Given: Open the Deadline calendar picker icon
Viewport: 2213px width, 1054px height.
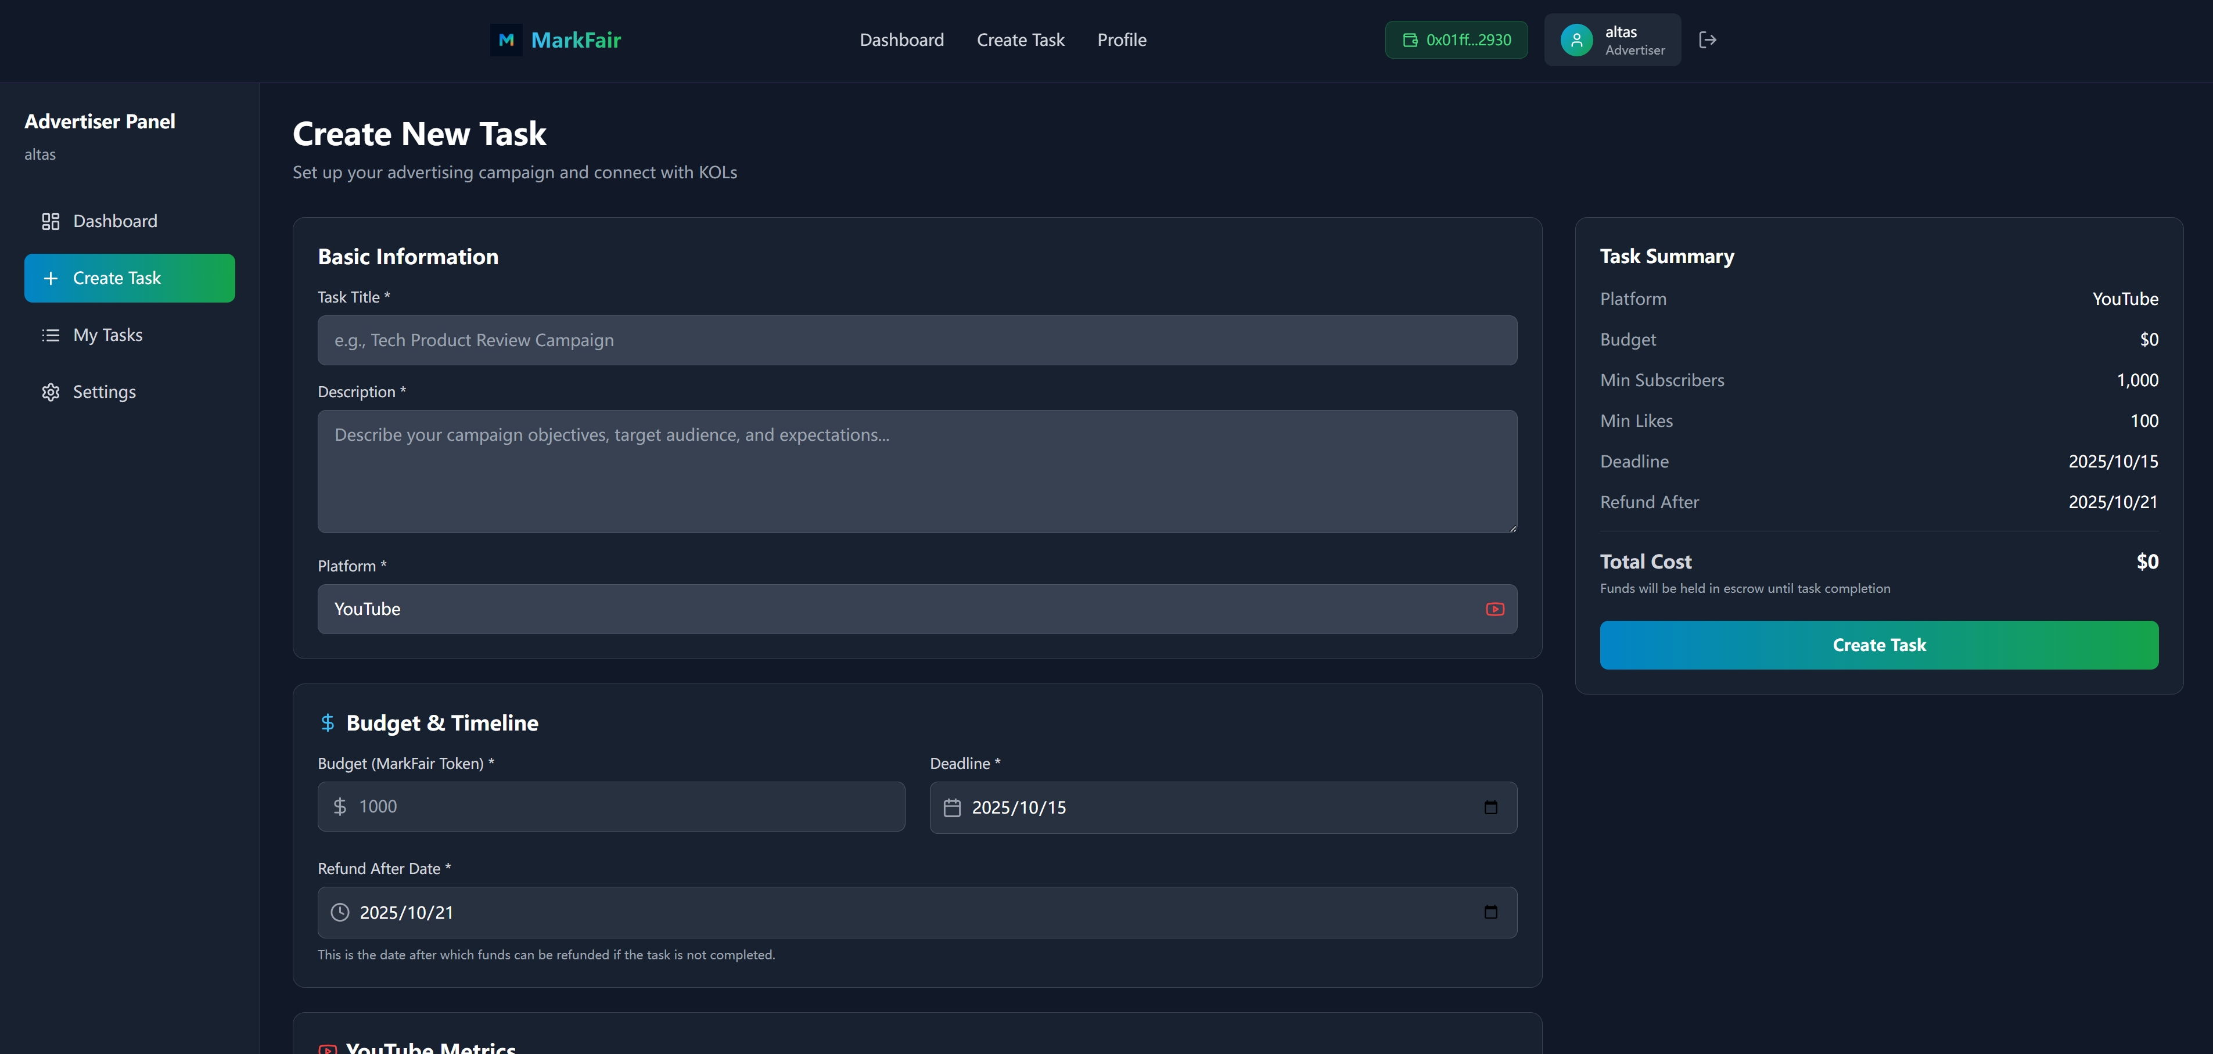Looking at the screenshot, I should [1490, 807].
